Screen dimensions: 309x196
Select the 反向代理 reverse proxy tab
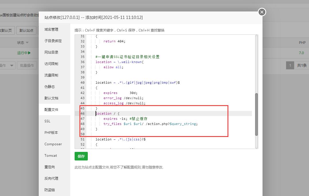click(51, 178)
